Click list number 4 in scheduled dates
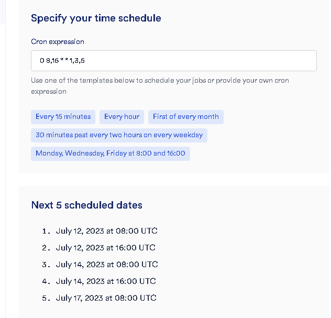Screen dimensions: 331x318 (46, 281)
